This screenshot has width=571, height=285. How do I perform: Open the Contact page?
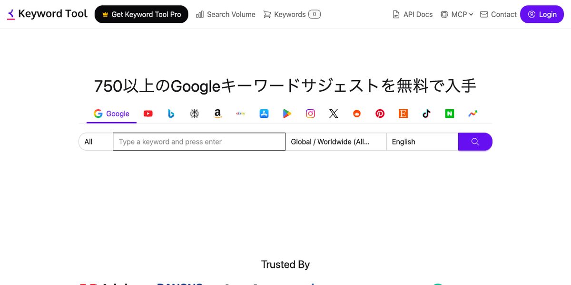[x=498, y=14]
